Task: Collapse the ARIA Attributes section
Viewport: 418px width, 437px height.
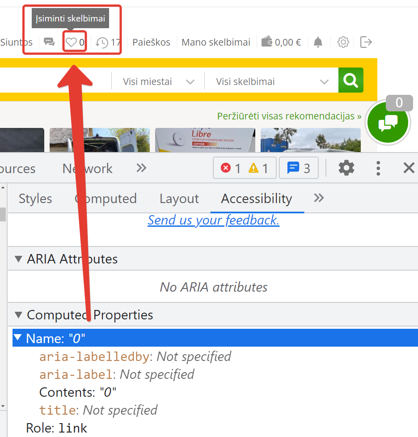Action: point(18,259)
